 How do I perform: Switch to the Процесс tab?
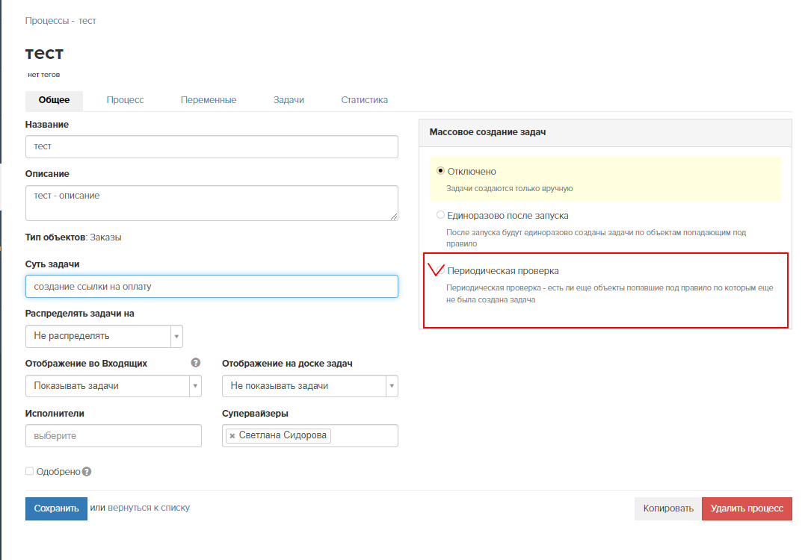pos(125,100)
